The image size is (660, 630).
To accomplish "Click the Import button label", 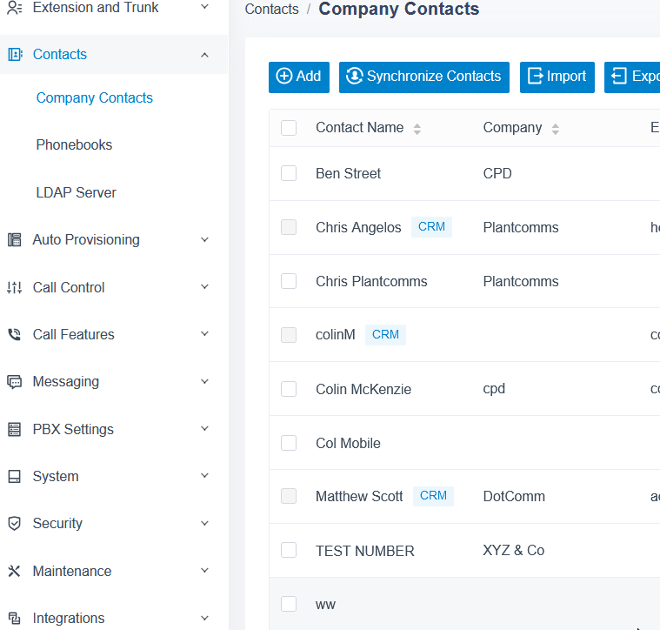I will pos(566,77).
